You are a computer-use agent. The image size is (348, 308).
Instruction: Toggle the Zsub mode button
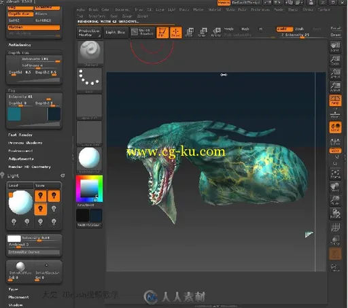(x=300, y=29)
